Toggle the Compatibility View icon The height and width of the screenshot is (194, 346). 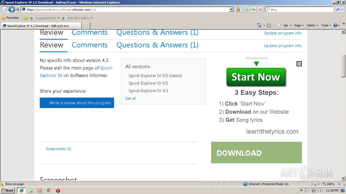[x=246, y=9]
